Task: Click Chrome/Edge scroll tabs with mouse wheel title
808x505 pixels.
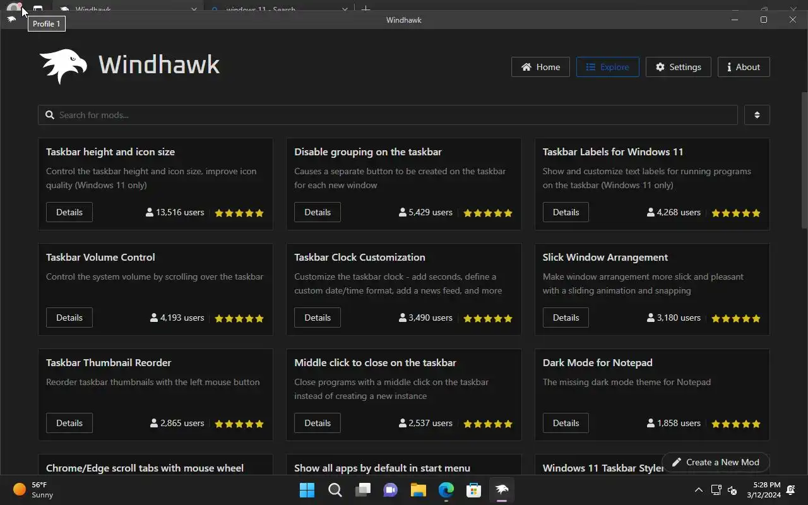Action: 145,468
